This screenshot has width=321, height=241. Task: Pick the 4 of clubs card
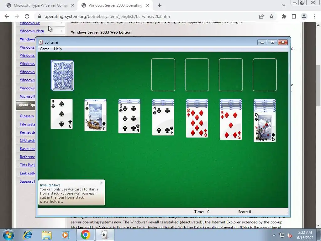coord(163,120)
